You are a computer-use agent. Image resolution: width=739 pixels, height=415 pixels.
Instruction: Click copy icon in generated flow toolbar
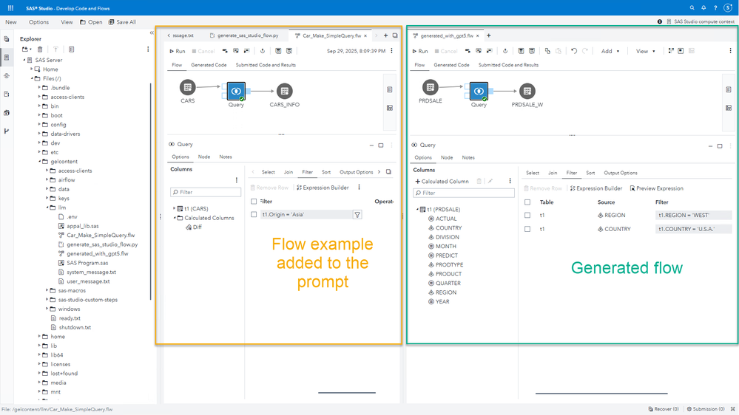(547, 51)
